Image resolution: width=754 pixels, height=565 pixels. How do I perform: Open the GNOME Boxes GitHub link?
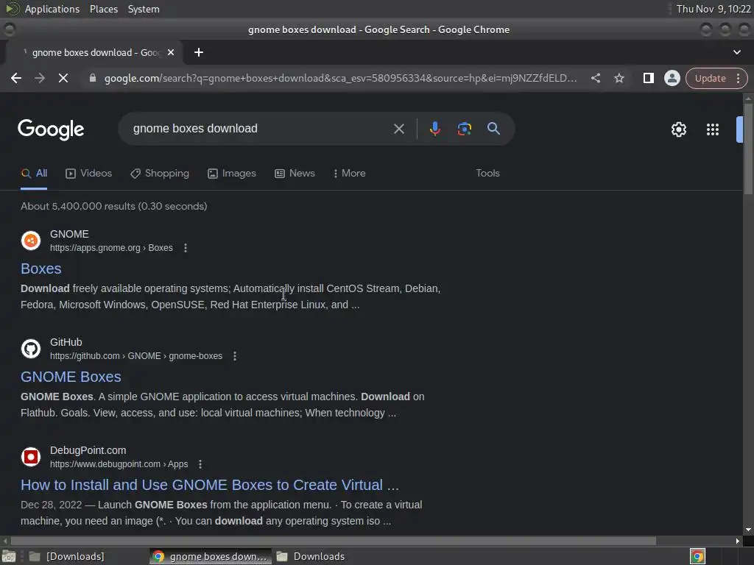click(x=71, y=377)
